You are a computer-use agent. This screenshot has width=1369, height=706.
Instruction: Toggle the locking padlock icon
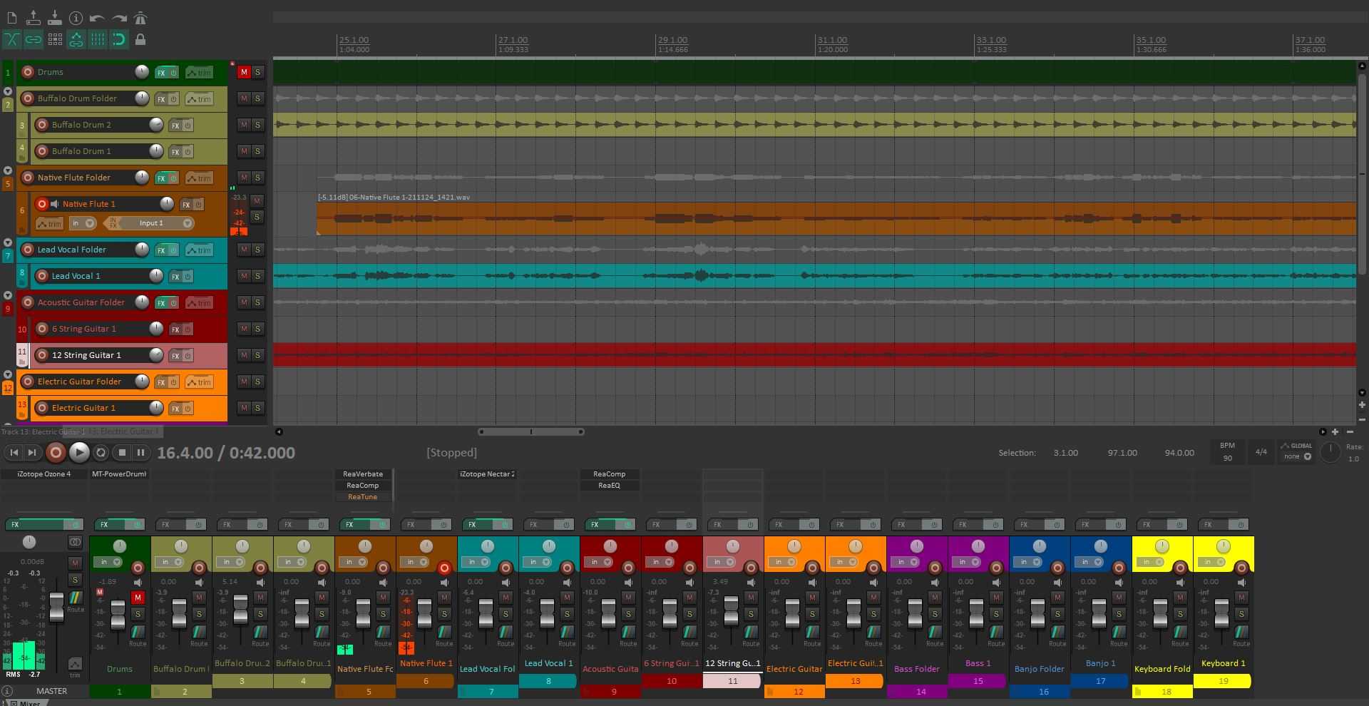(140, 39)
